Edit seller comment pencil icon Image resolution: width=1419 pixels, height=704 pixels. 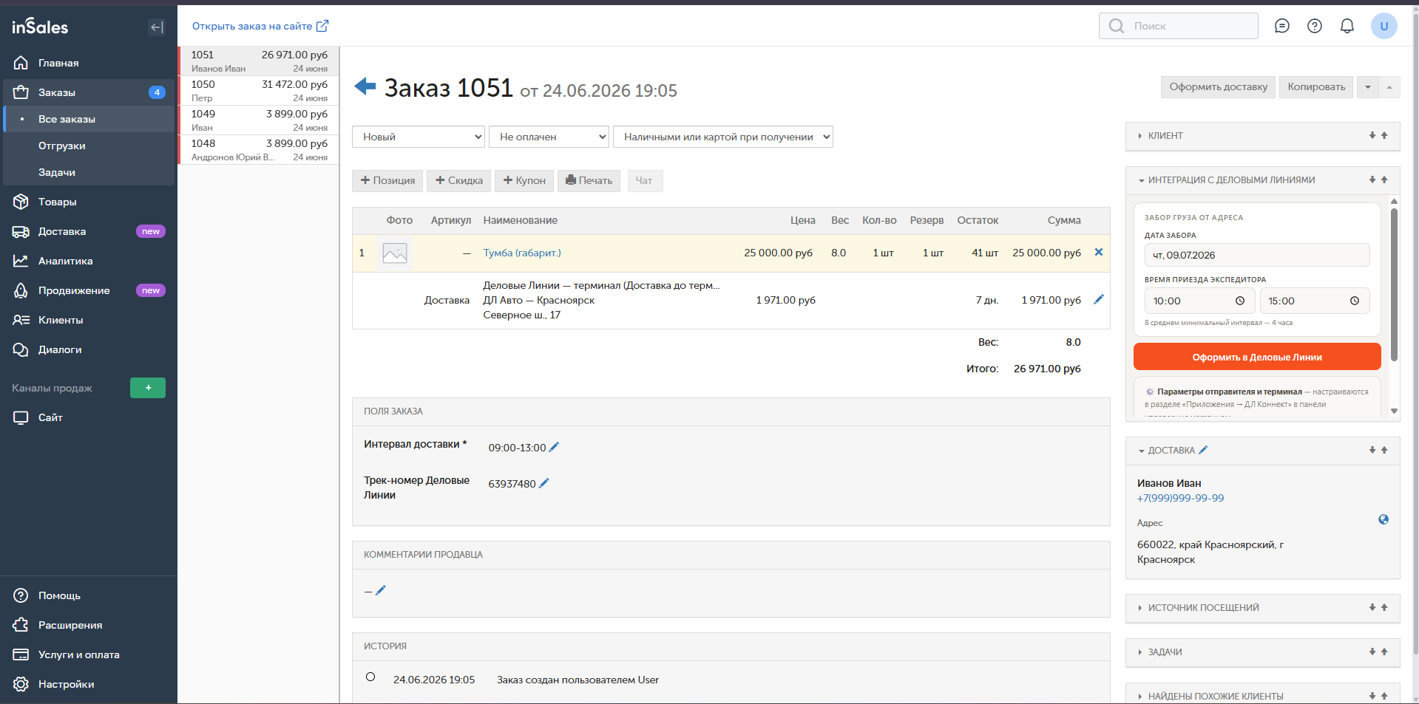coord(381,590)
